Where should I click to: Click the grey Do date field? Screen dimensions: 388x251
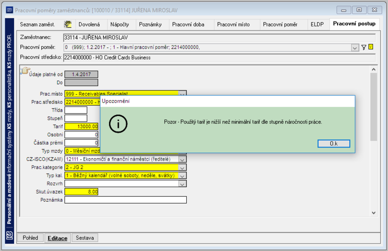(x=81, y=82)
